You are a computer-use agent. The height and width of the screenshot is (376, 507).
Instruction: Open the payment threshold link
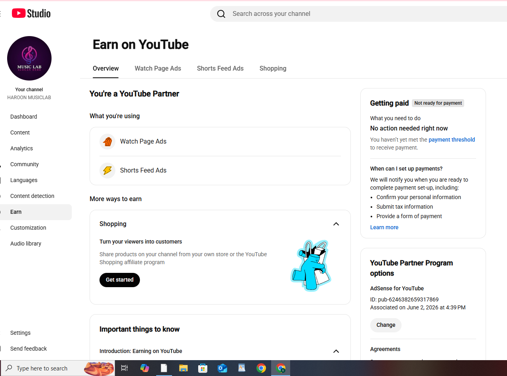pos(452,140)
